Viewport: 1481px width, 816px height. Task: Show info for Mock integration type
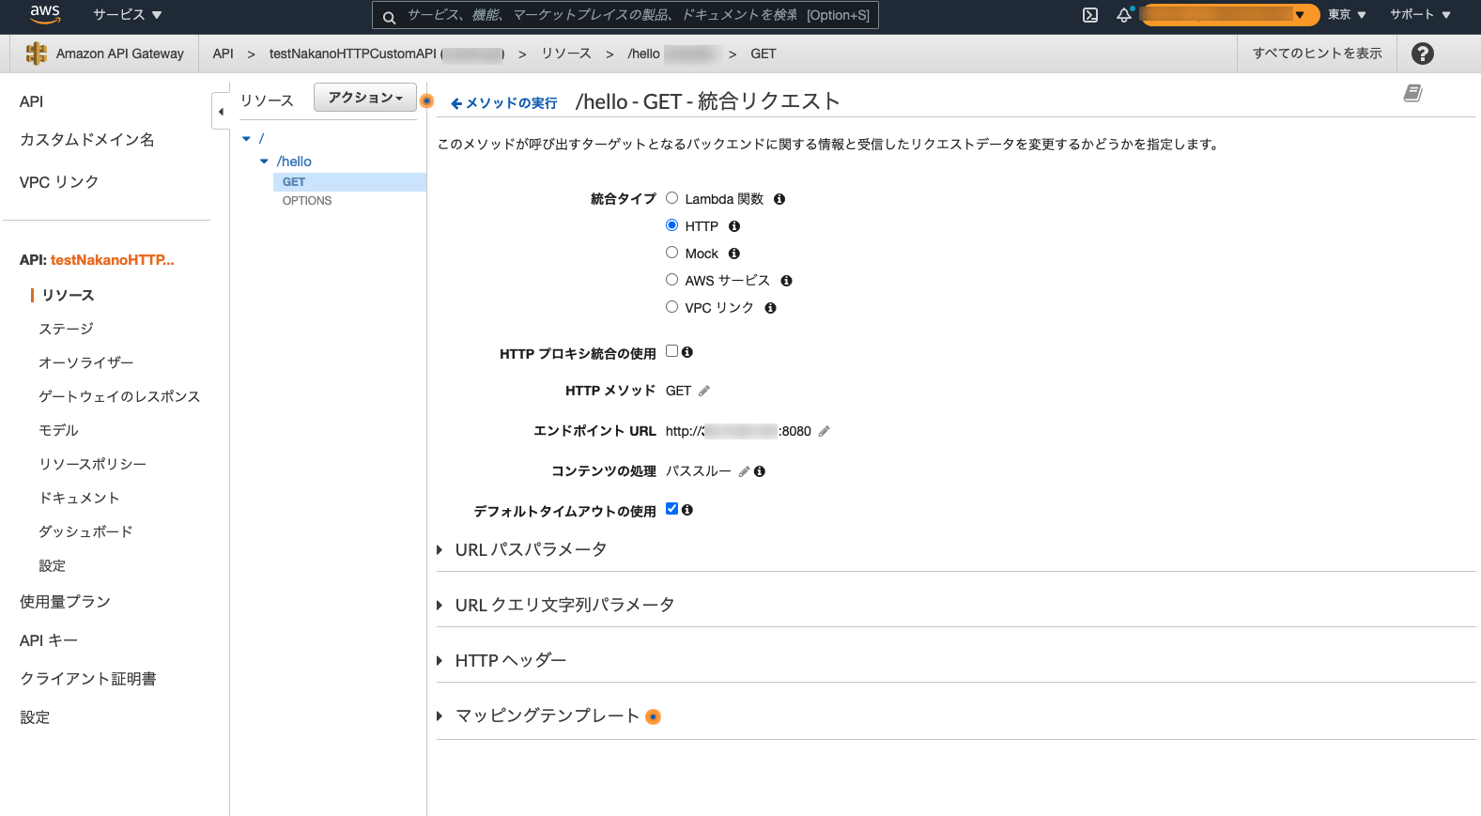(734, 254)
